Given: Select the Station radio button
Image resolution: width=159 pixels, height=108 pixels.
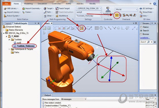Looking at the screenshot, I should coord(141,27).
